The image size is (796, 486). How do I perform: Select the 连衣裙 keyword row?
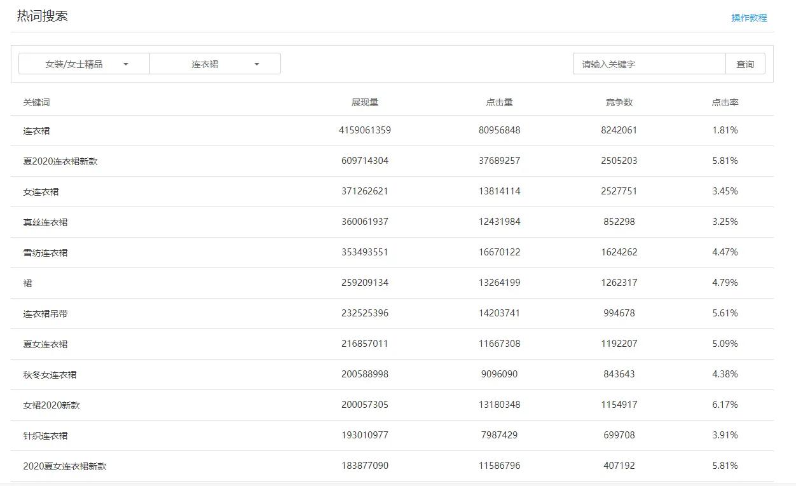[x=36, y=131]
